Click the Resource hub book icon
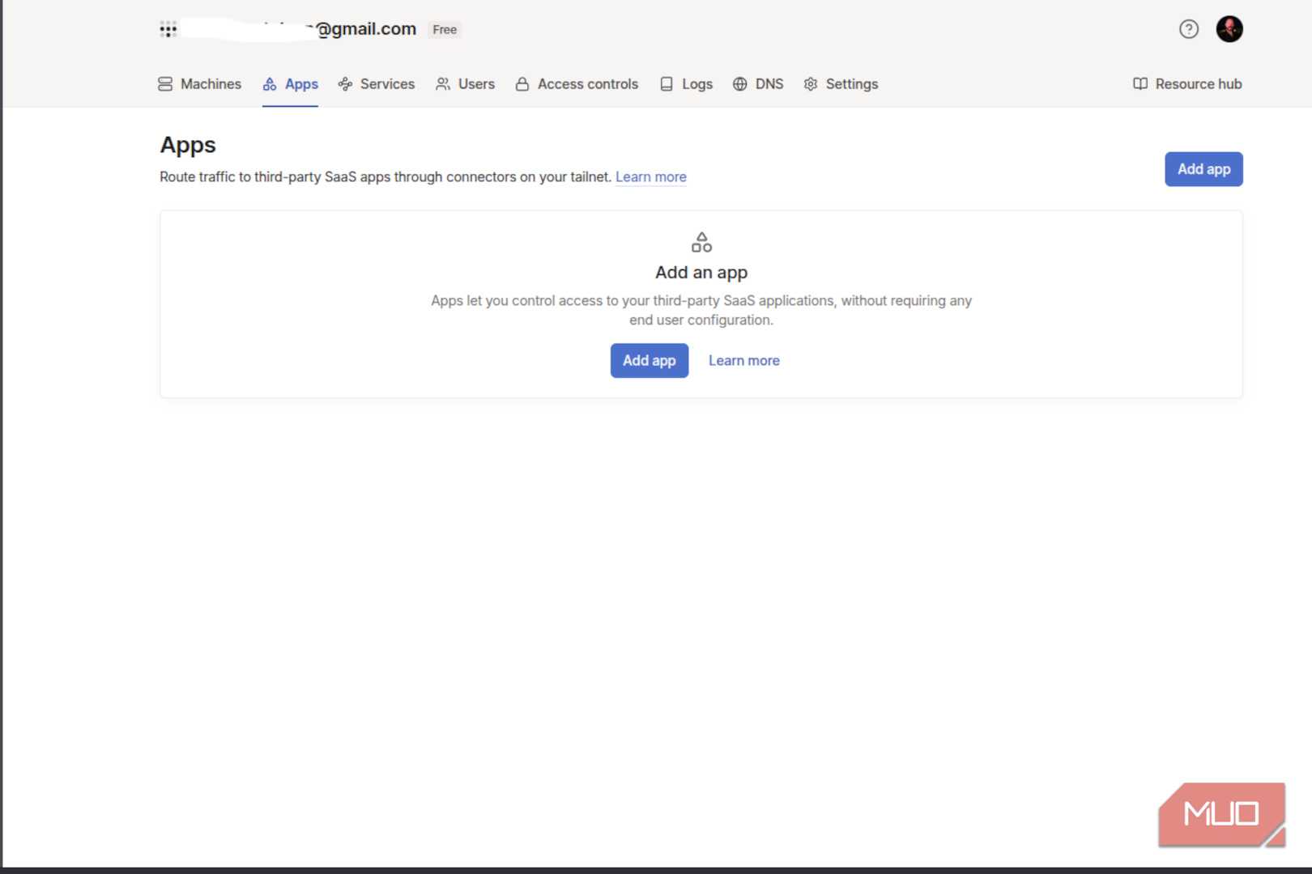The image size is (1312, 874). click(x=1140, y=84)
